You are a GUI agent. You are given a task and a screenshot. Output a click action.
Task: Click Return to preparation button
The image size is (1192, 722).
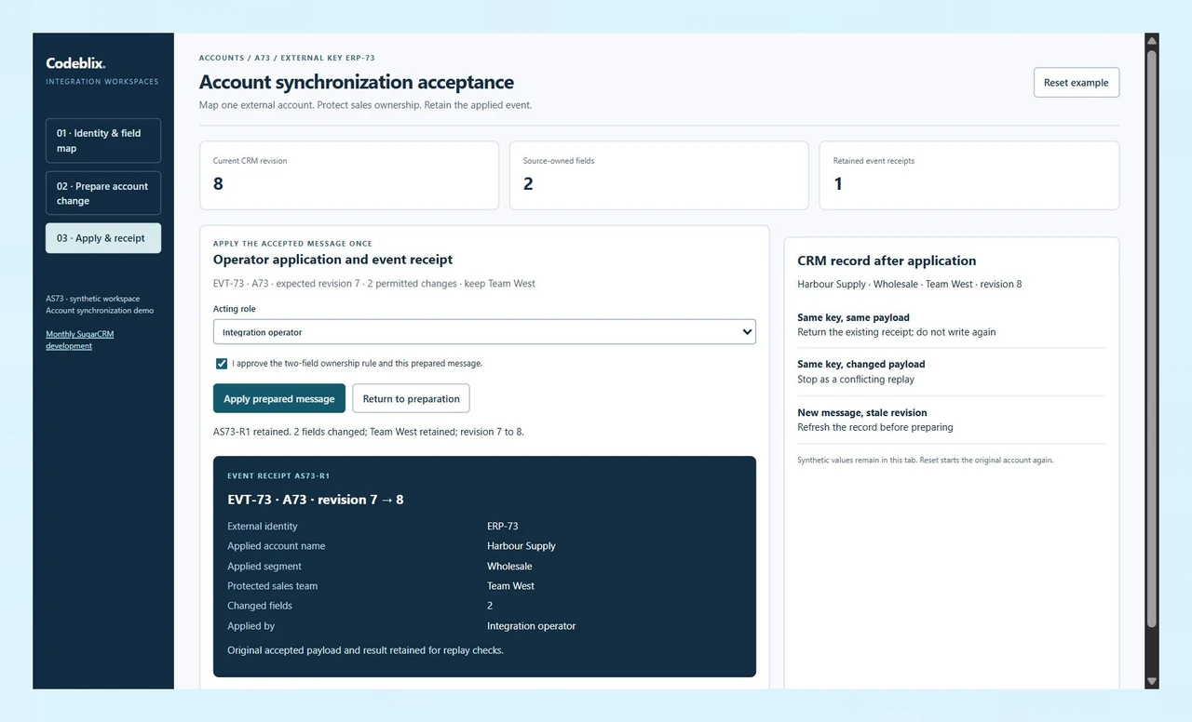click(x=411, y=398)
